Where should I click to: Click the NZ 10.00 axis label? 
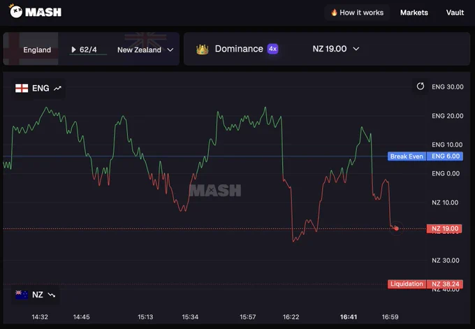445,203
